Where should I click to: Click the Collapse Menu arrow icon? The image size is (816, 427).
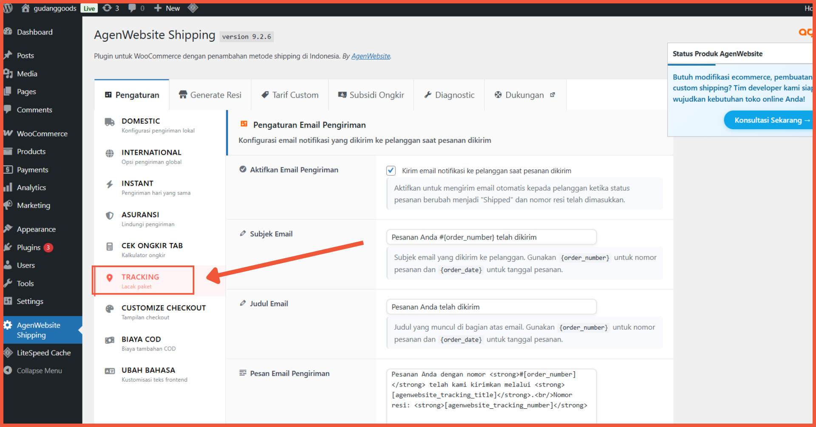(x=8, y=370)
